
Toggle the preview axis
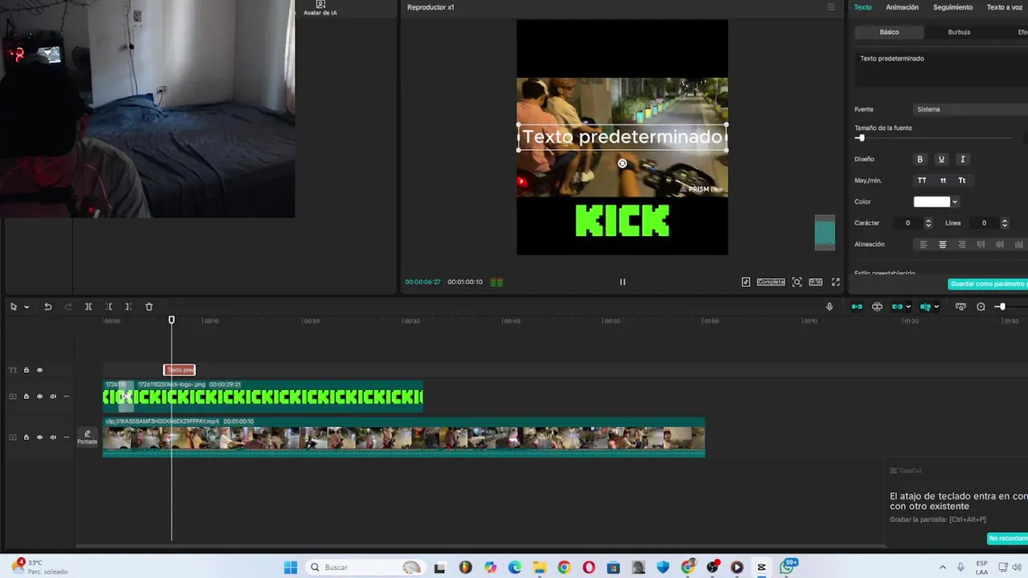(925, 307)
